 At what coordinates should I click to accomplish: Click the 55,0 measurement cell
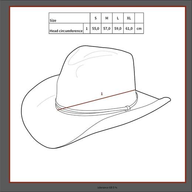point(96,28)
